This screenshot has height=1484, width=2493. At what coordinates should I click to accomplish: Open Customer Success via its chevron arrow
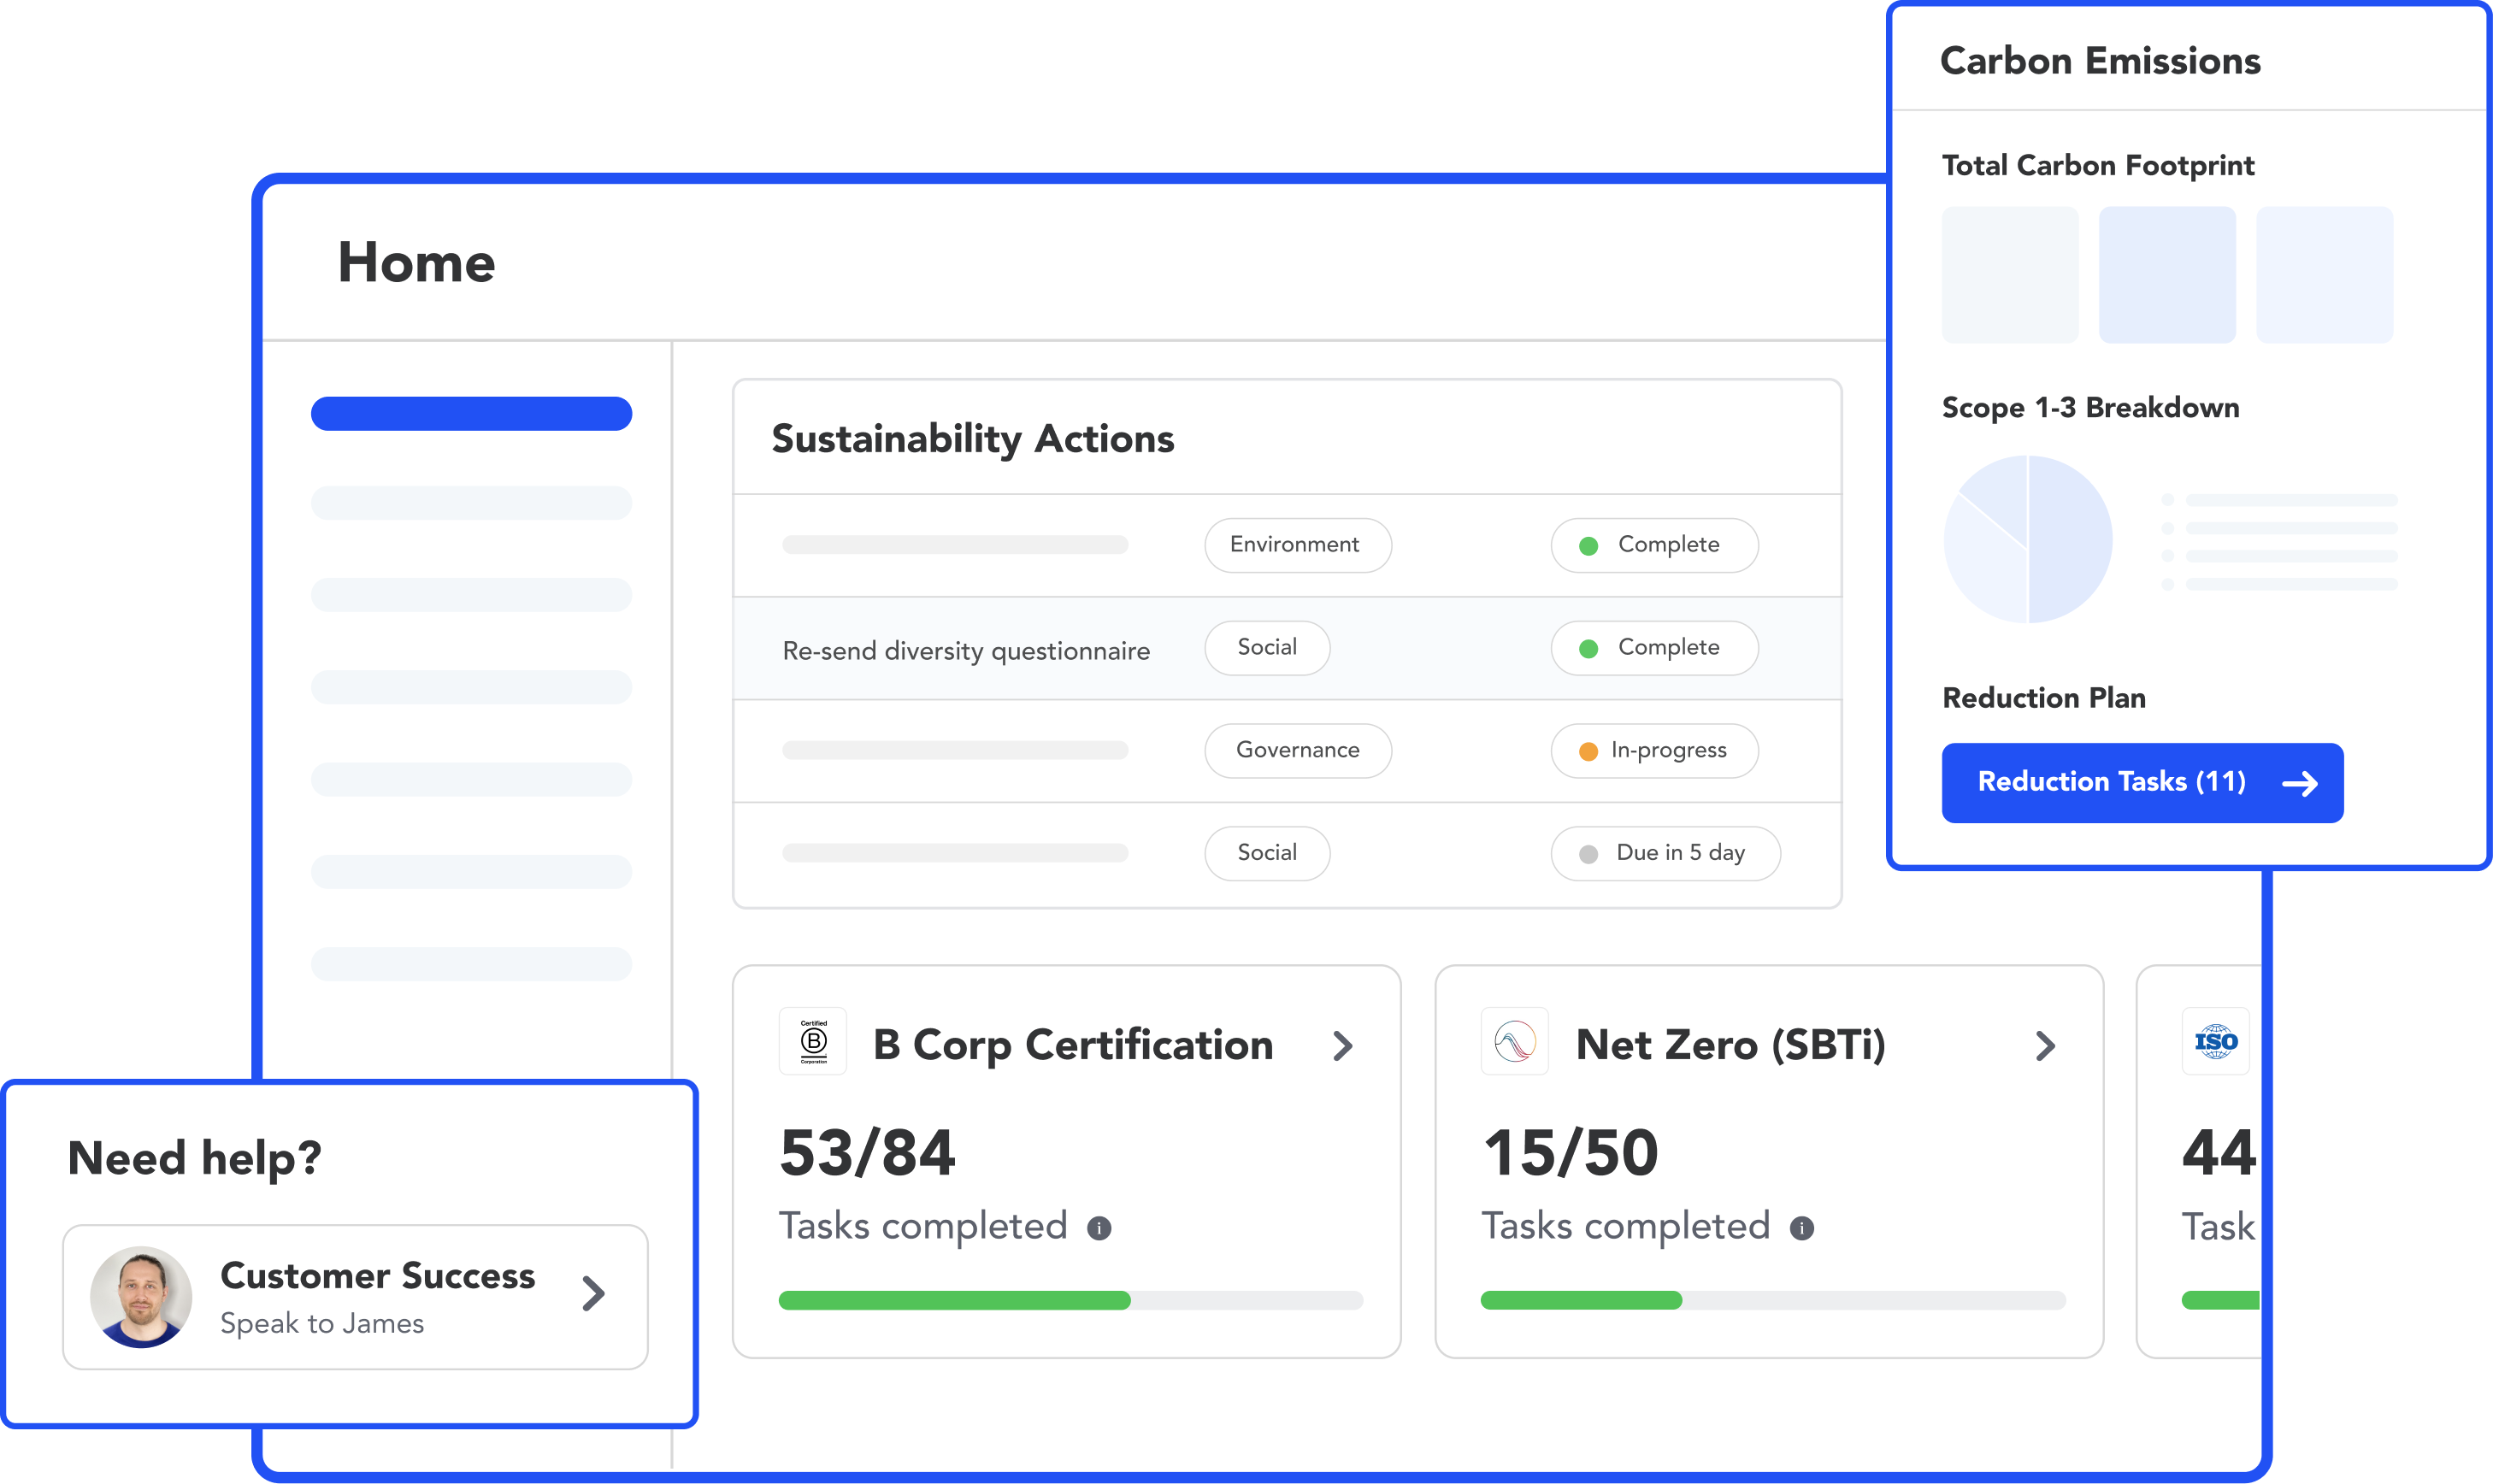pyautogui.click(x=594, y=1294)
